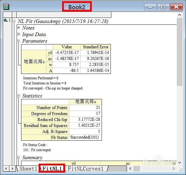The height and width of the screenshot is (175, 186).
Task: Select Reduced Chi-Sqr value 3.17772E-28
Action: pos(85,120)
